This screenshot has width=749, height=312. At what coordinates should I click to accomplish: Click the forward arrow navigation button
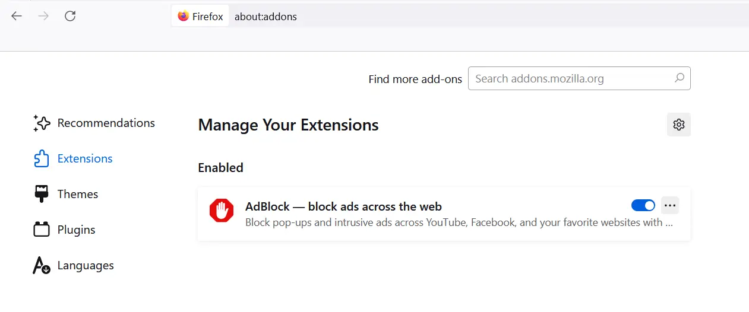[x=43, y=16]
